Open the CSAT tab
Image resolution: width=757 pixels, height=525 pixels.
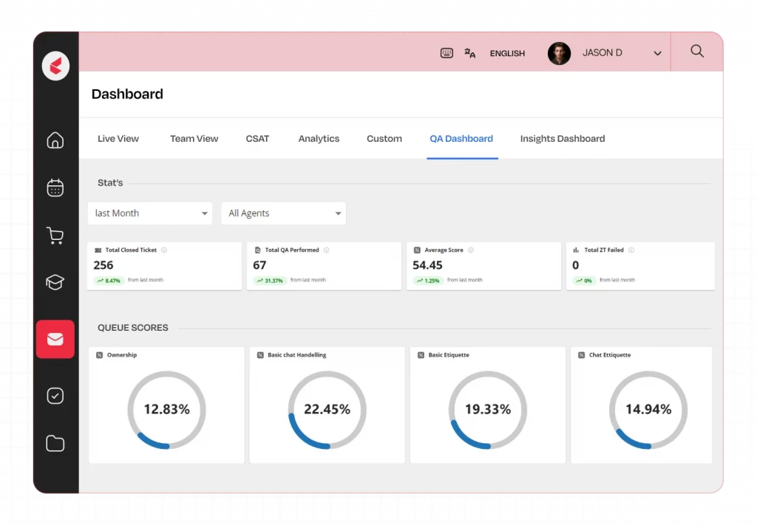click(257, 139)
